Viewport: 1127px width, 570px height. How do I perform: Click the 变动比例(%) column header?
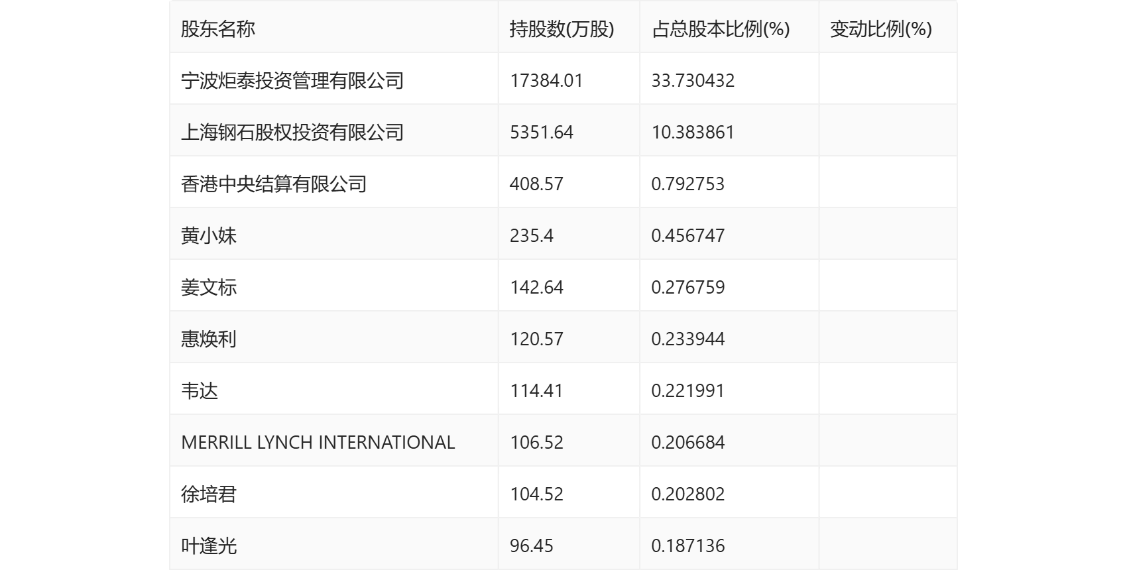881,29
